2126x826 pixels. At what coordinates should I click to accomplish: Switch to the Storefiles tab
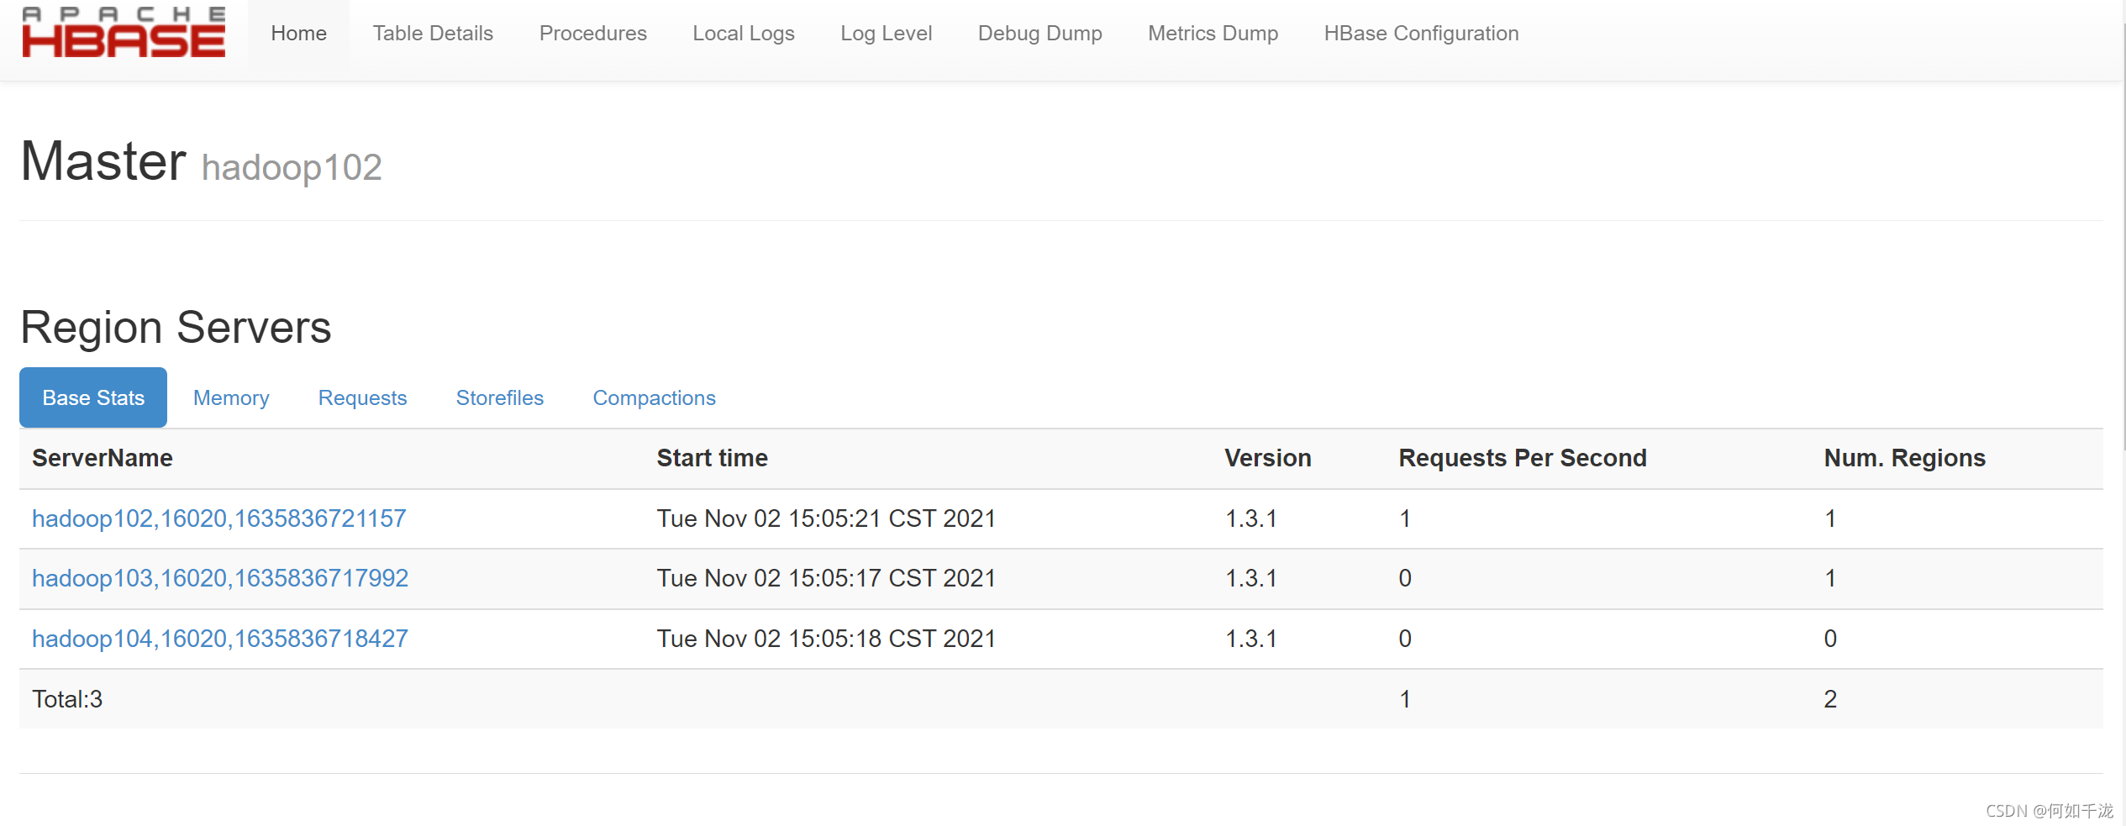tap(499, 397)
